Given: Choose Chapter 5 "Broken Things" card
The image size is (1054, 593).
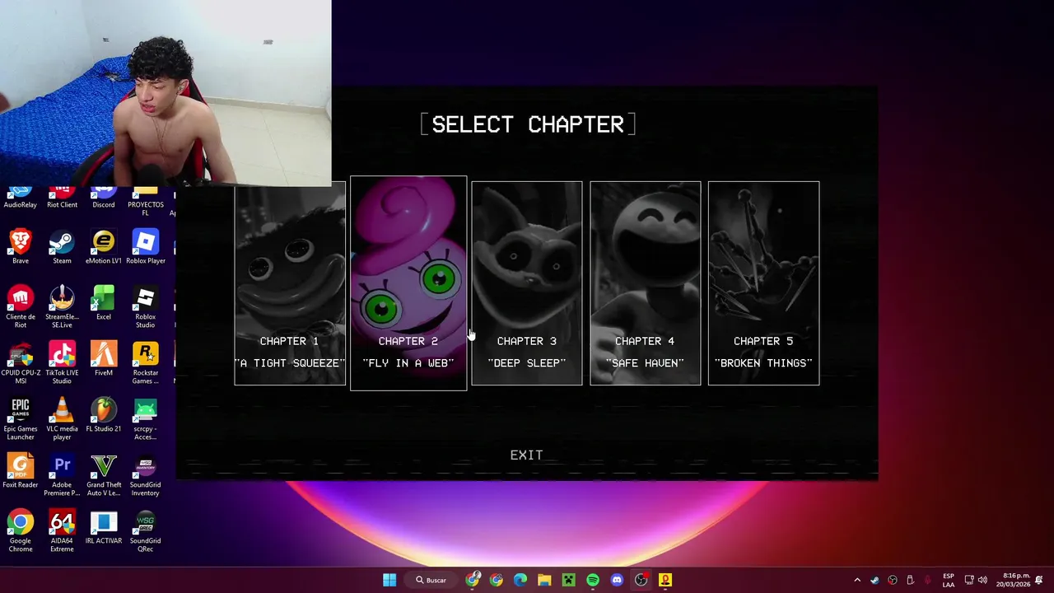Looking at the screenshot, I should [764, 283].
